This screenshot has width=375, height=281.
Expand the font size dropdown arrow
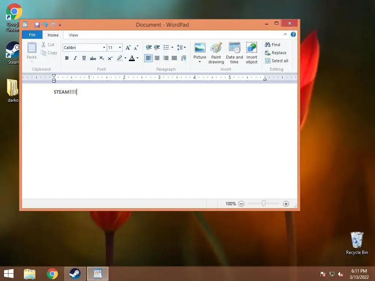(120, 48)
